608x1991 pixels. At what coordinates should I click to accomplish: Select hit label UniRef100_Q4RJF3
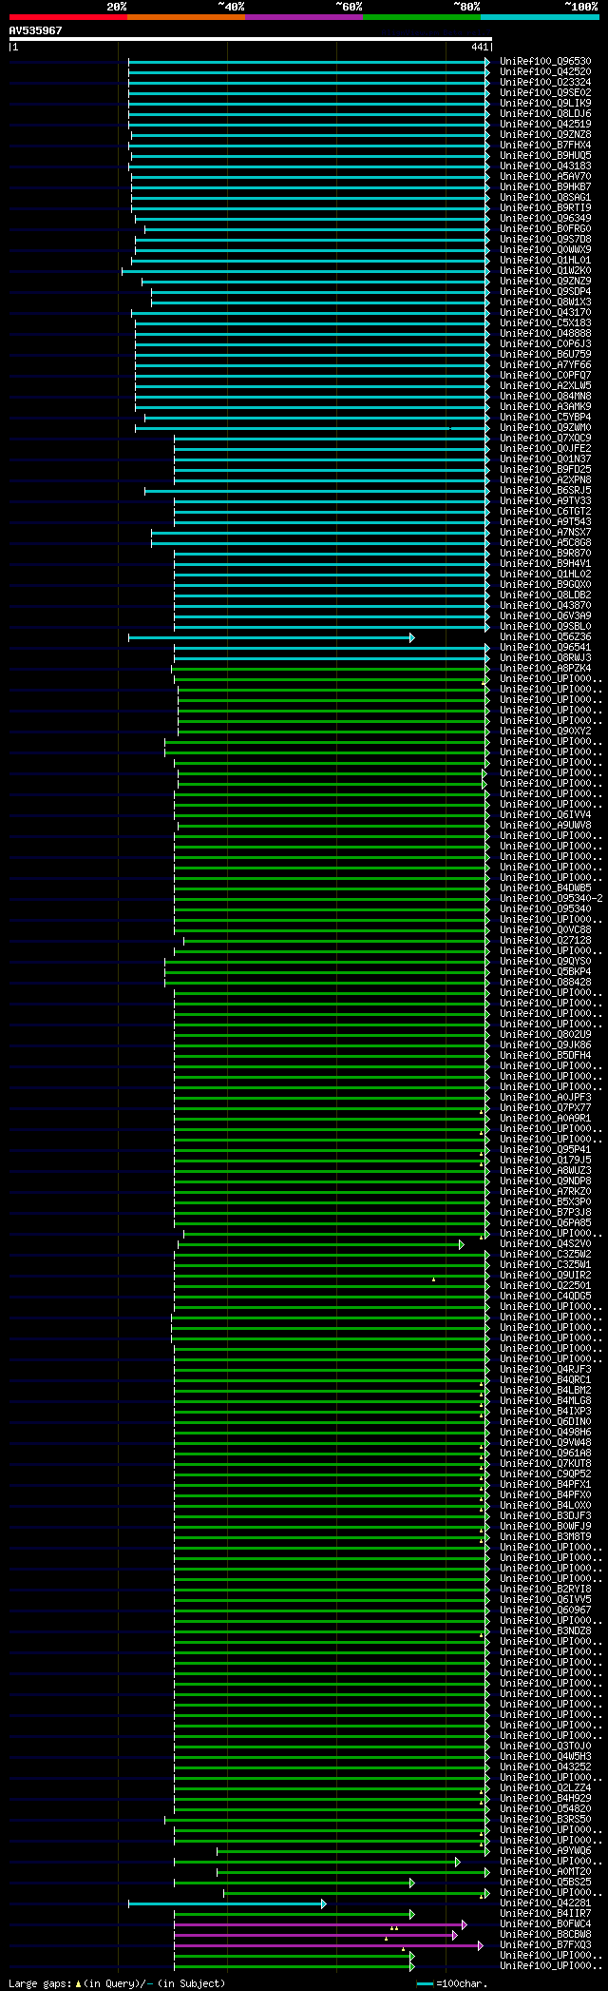pos(545,1370)
